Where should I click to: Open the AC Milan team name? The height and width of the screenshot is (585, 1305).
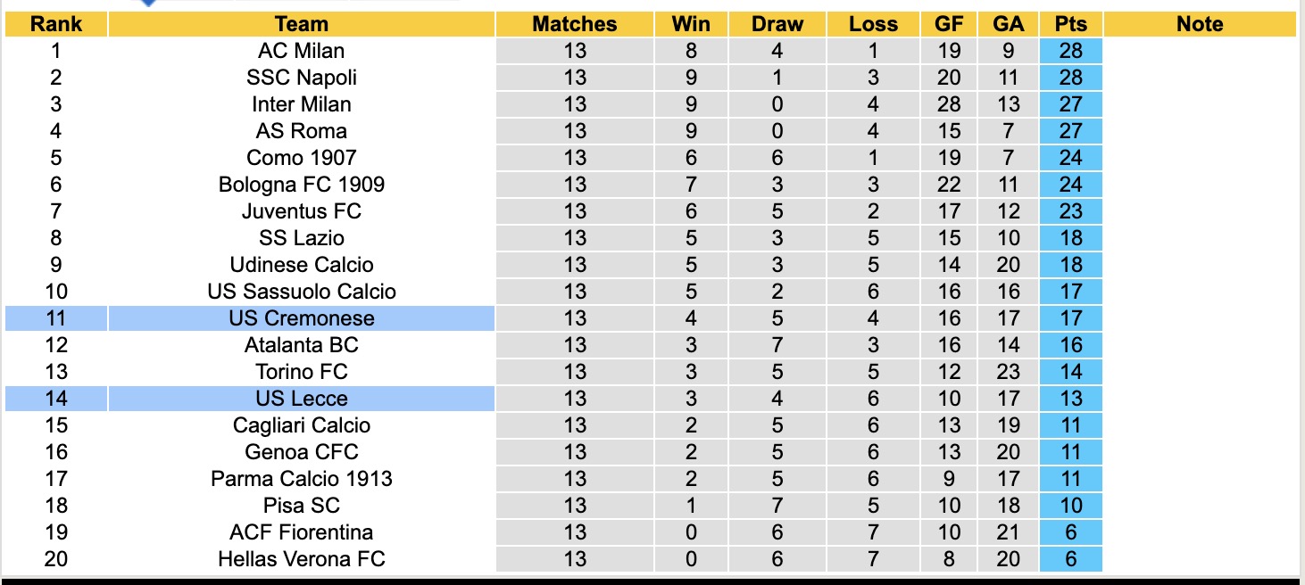point(302,51)
